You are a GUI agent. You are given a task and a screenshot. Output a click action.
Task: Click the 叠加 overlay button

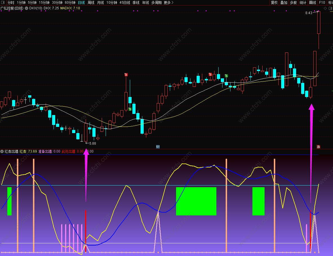pyautogui.click(x=284, y=3)
